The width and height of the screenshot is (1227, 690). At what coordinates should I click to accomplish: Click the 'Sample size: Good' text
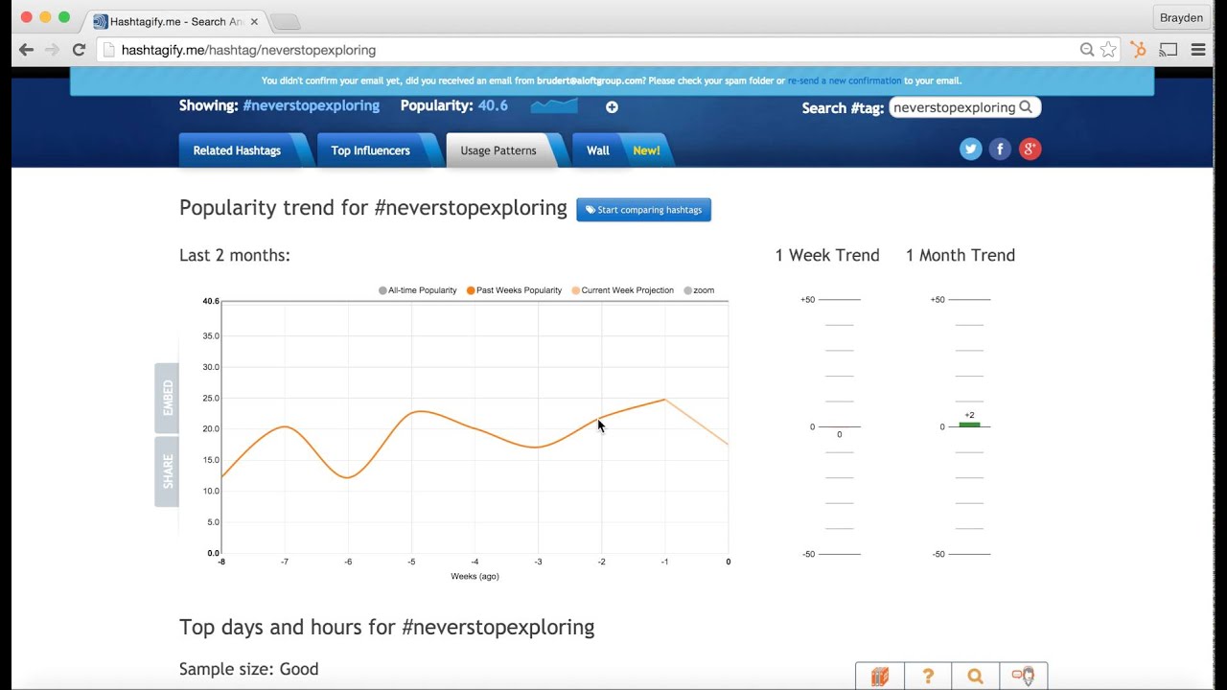[x=249, y=669]
